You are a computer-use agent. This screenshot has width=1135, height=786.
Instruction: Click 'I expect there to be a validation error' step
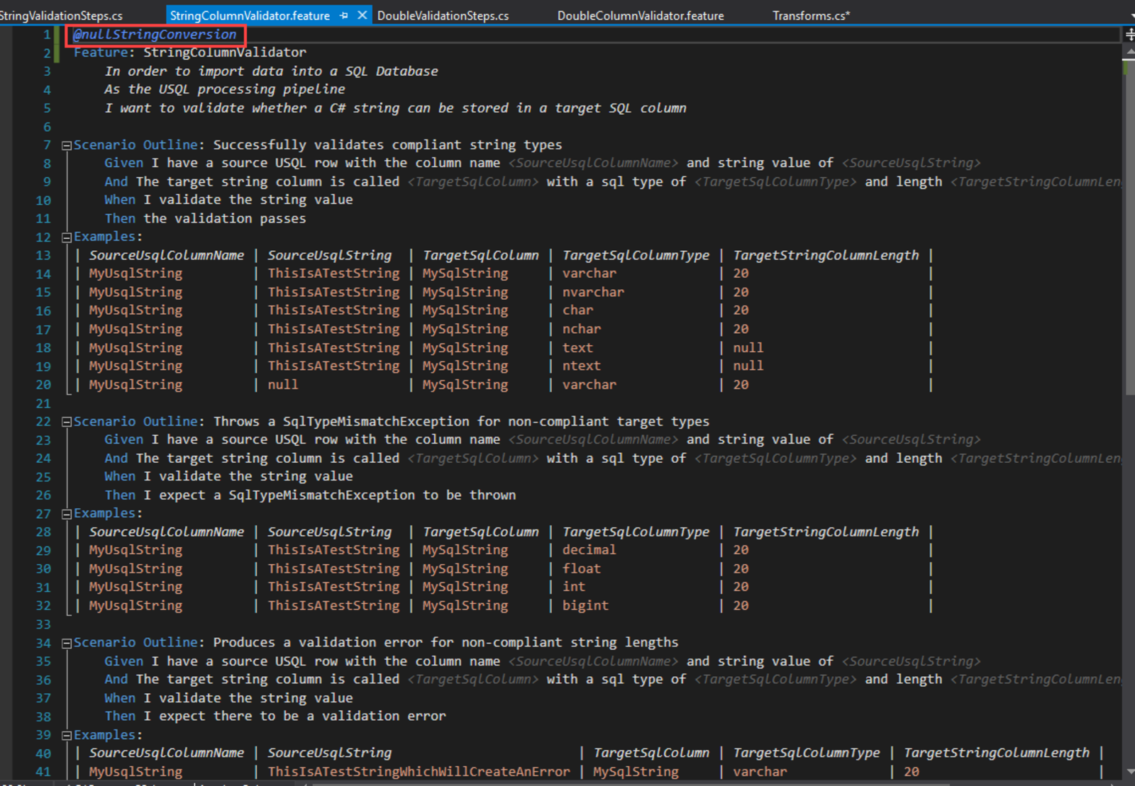295,716
